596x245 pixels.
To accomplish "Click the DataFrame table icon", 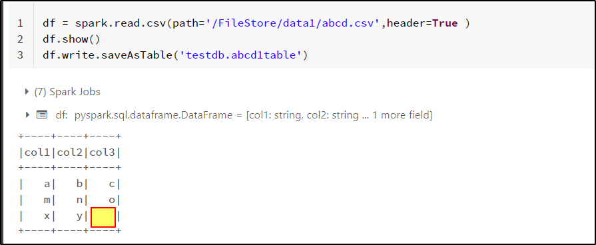I will click(42, 115).
